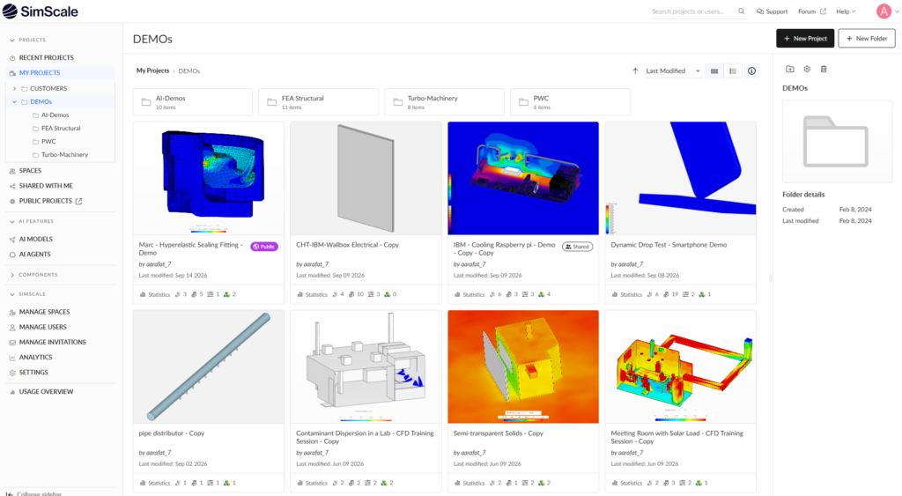Viewport: 902px width, 496px height.
Task: Open the FEA Structural folder card
Action: (319, 102)
